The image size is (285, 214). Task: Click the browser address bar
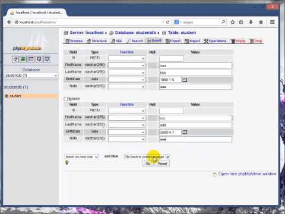coord(89,22)
